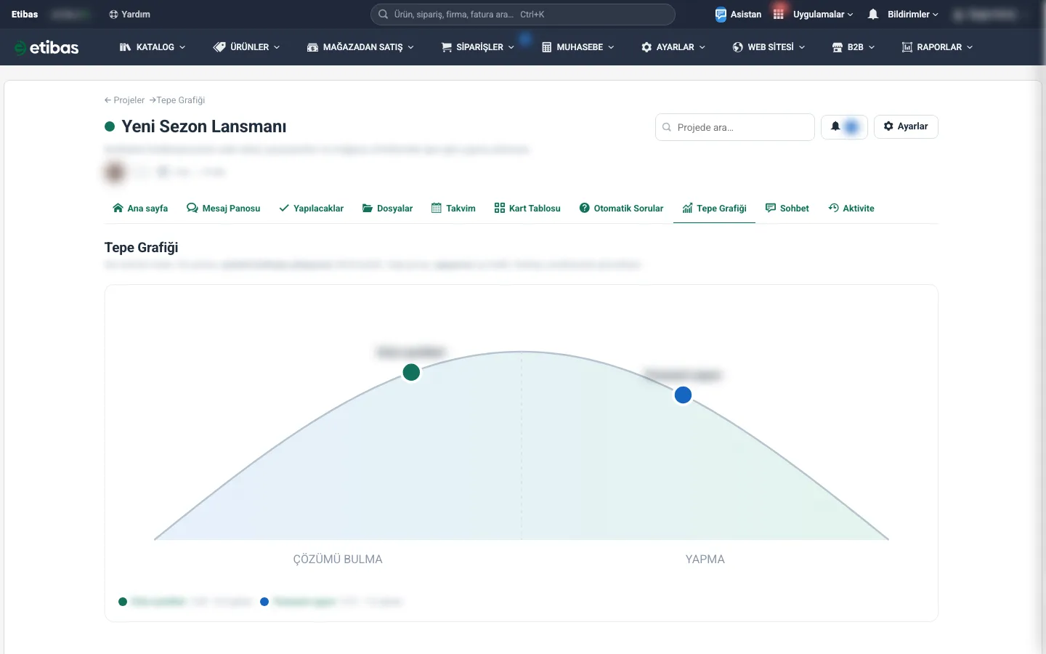The width and height of the screenshot is (1046, 654).
Task: Click the Tepe Grafiği breadcrumb link
Action: tap(181, 100)
